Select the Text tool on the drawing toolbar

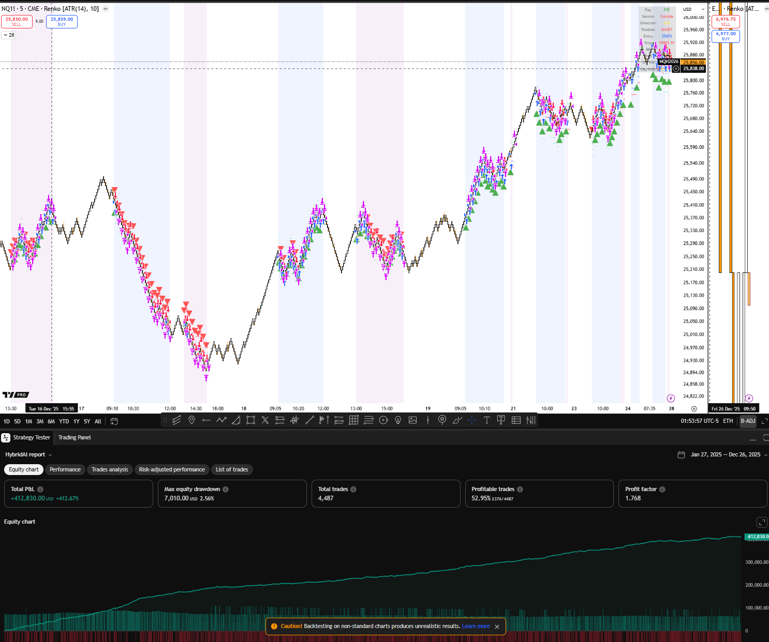pyautogui.click(x=486, y=420)
